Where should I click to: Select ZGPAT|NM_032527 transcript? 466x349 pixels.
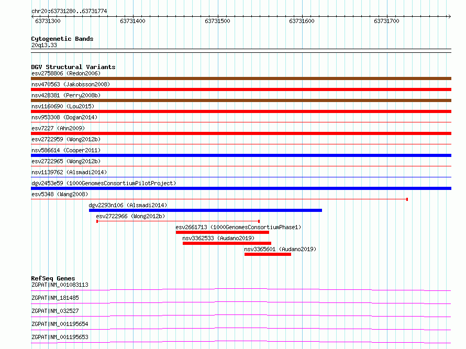coord(55,311)
